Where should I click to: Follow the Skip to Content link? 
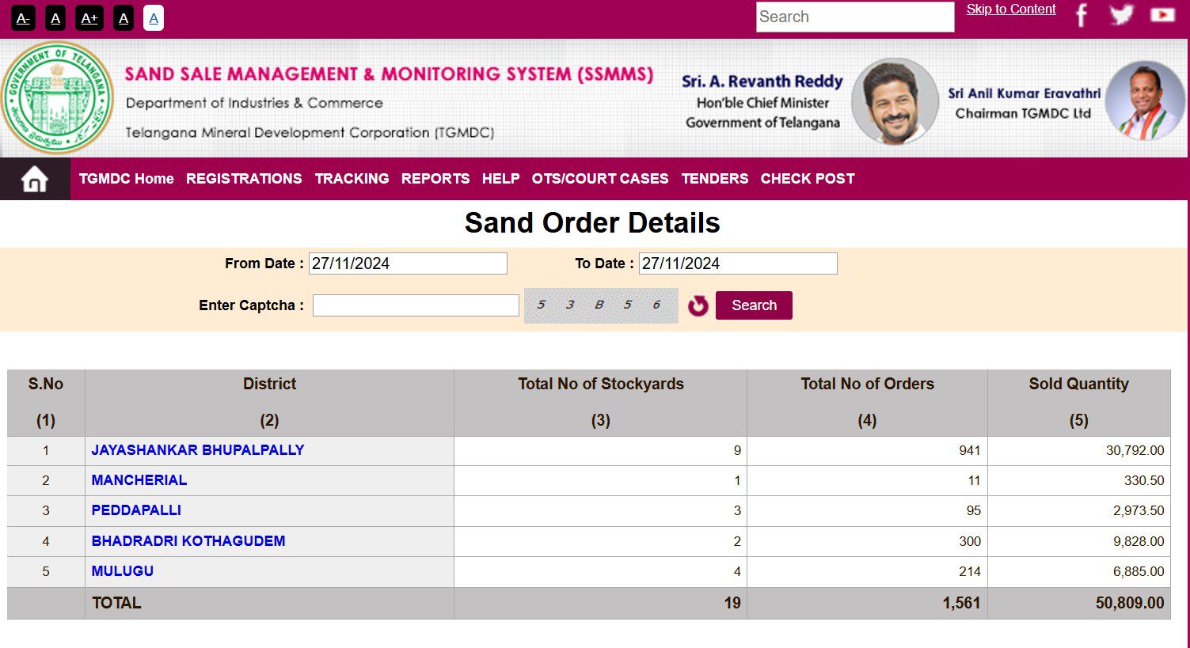click(1011, 9)
